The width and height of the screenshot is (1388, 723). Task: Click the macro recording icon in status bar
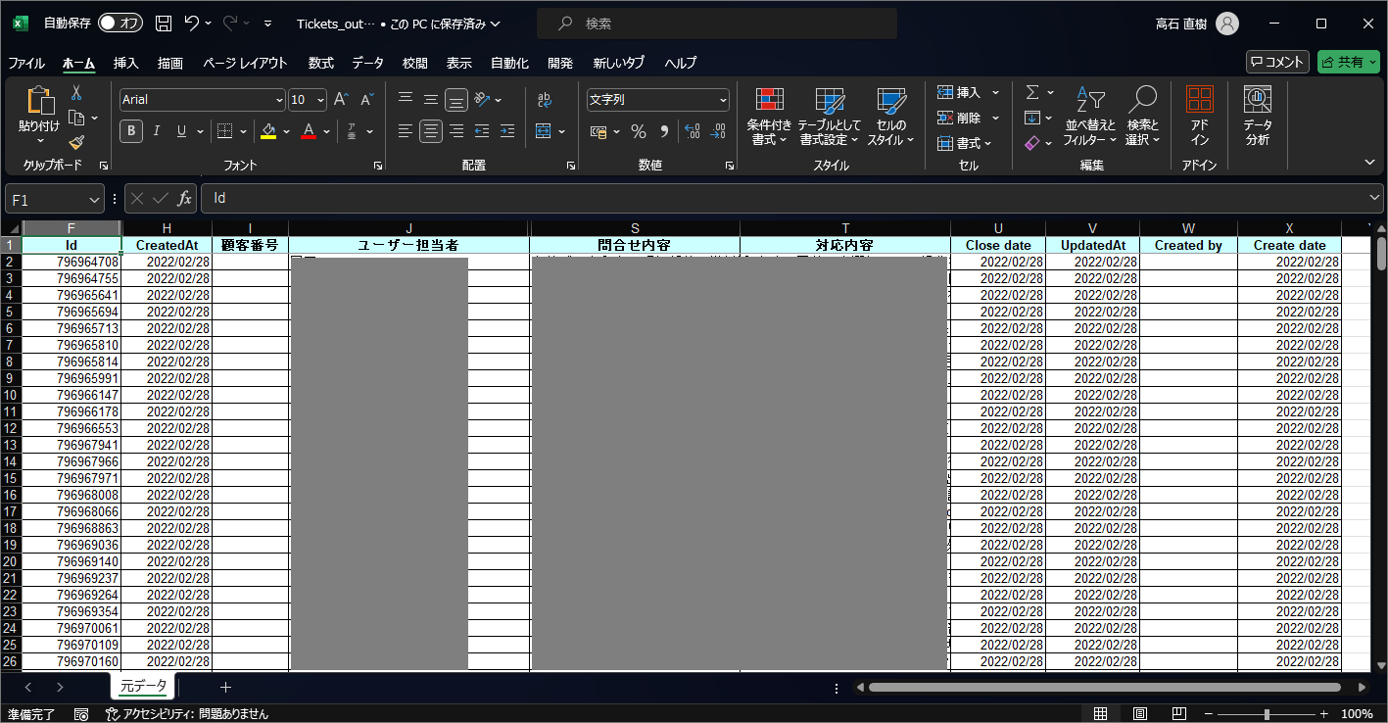click(x=82, y=714)
